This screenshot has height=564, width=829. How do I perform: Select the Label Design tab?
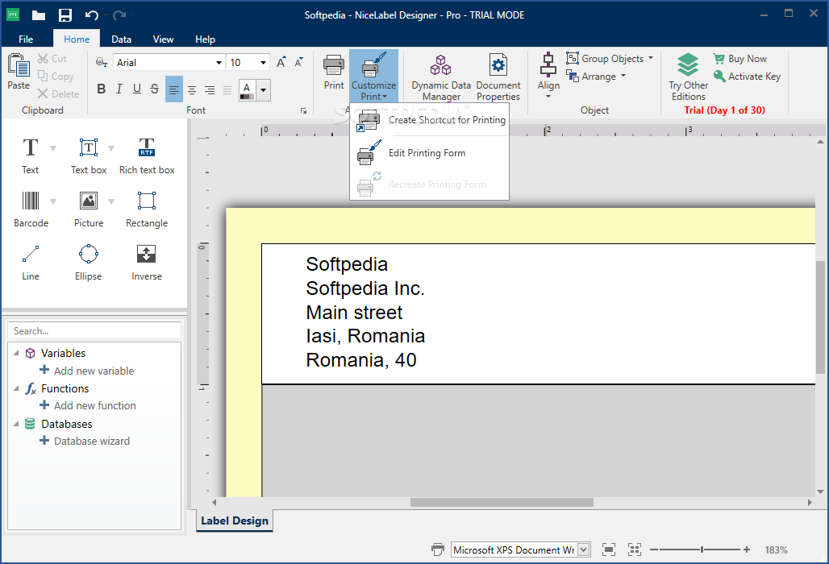[x=235, y=520]
